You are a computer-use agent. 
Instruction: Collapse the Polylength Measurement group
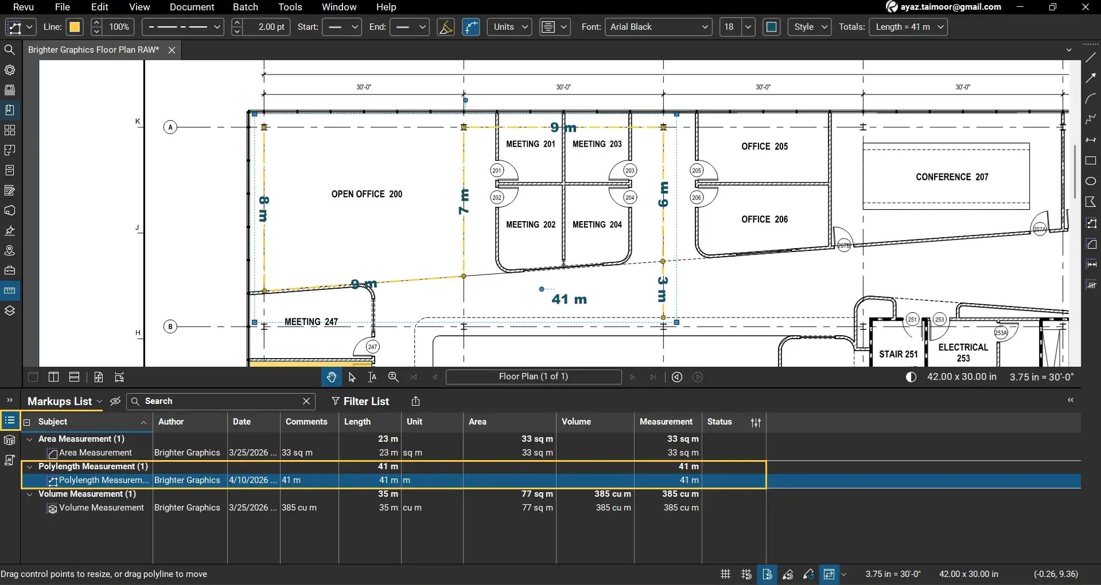point(29,466)
